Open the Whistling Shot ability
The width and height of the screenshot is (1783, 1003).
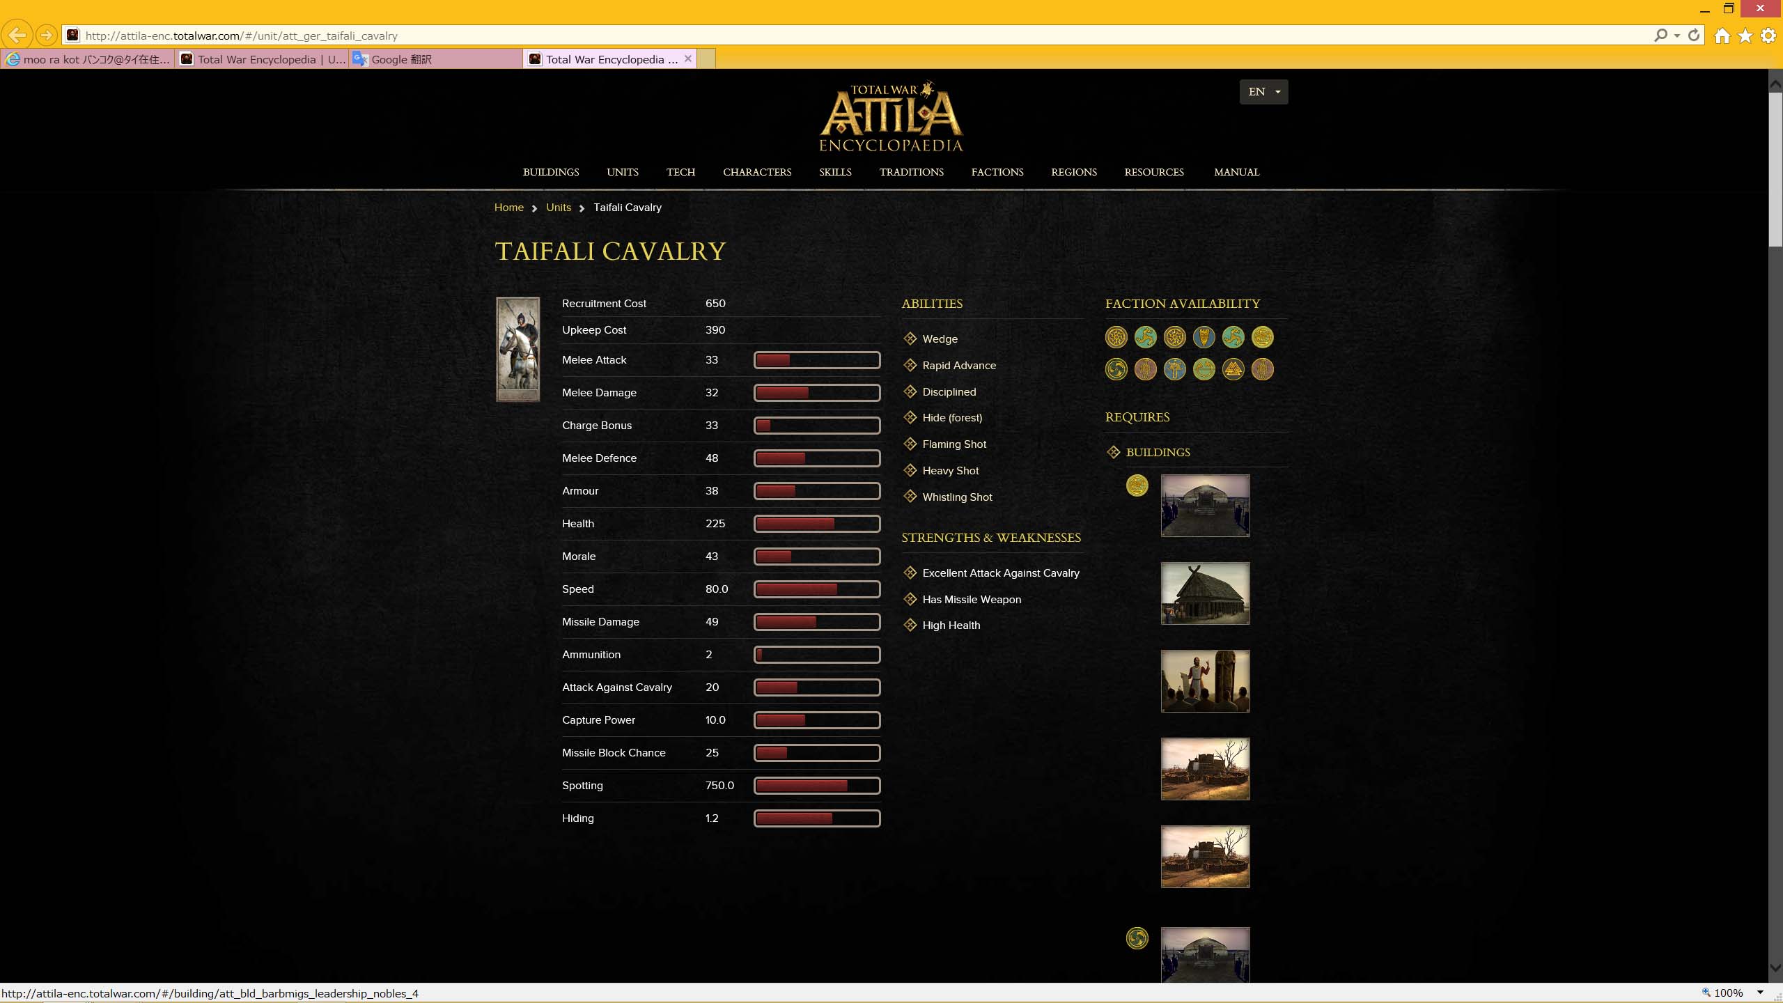pos(957,497)
